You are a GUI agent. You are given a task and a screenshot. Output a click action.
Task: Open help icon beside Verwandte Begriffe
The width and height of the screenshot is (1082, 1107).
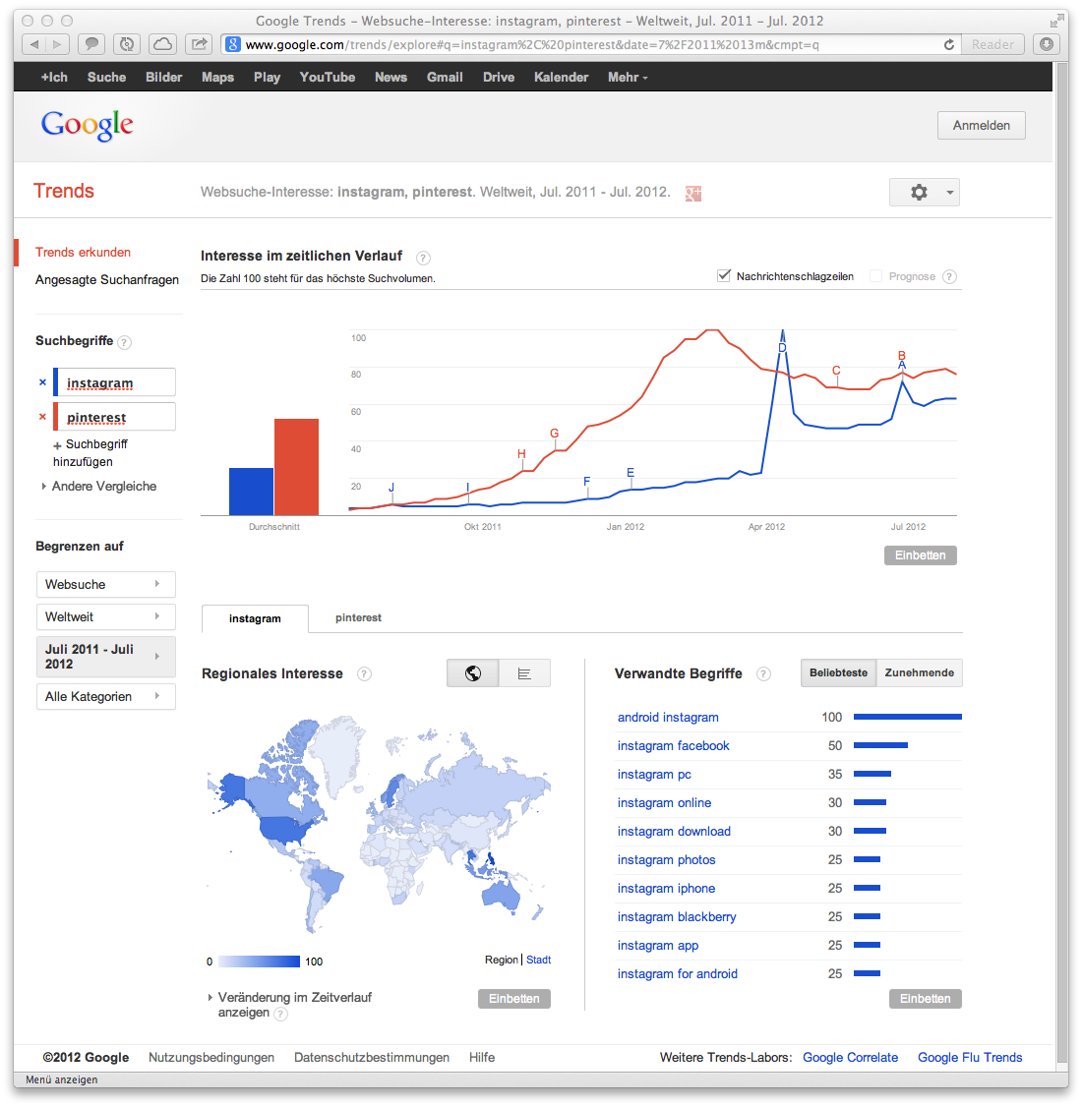point(763,674)
